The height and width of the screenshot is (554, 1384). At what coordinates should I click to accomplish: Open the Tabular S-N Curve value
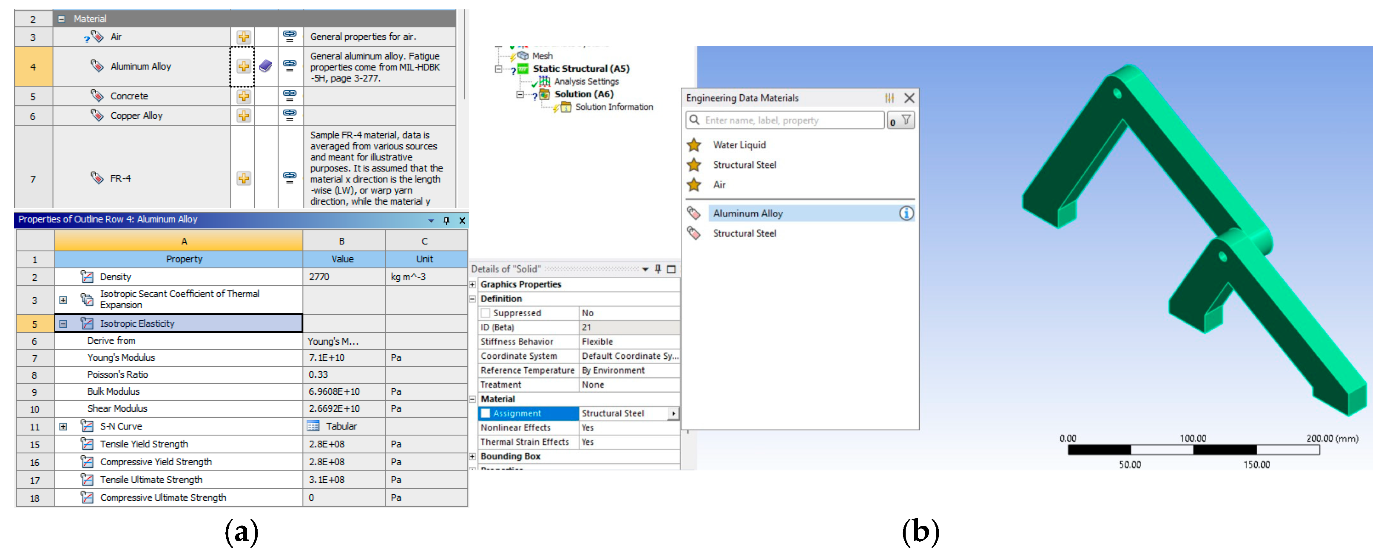(341, 426)
